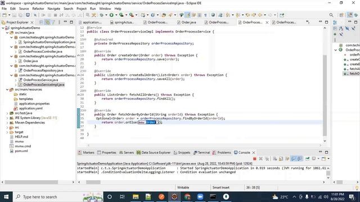This screenshot has width=360, height=202.
Task: Open the Navigate menu
Action: tap(54, 9)
